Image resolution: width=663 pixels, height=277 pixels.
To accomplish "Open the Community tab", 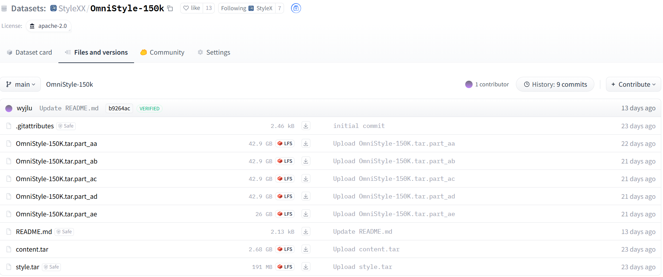I will click(x=162, y=53).
